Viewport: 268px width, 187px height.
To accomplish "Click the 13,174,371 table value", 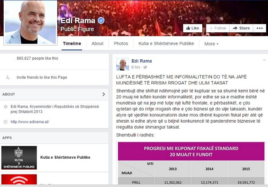I will (x=209, y=183).
